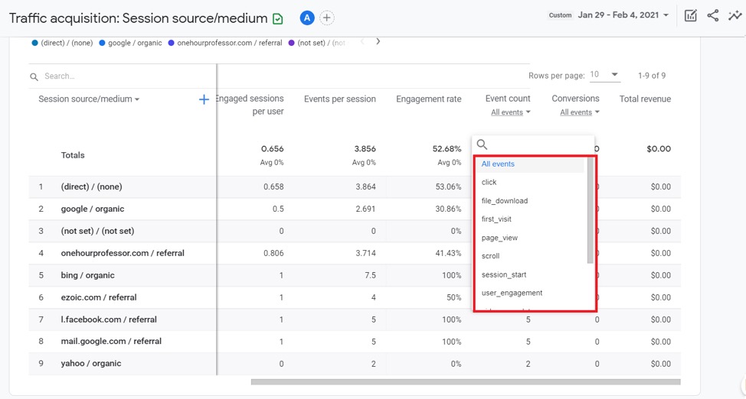Click the blue 'A' all users segment icon
746x399 pixels.
307,18
